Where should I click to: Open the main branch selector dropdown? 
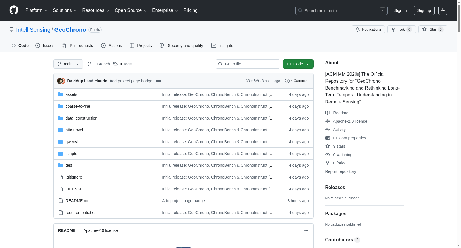[x=68, y=64]
